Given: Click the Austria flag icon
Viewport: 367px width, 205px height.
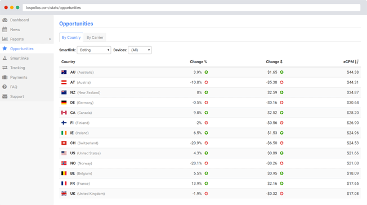Looking at the screenshot, I should (64, 82).
